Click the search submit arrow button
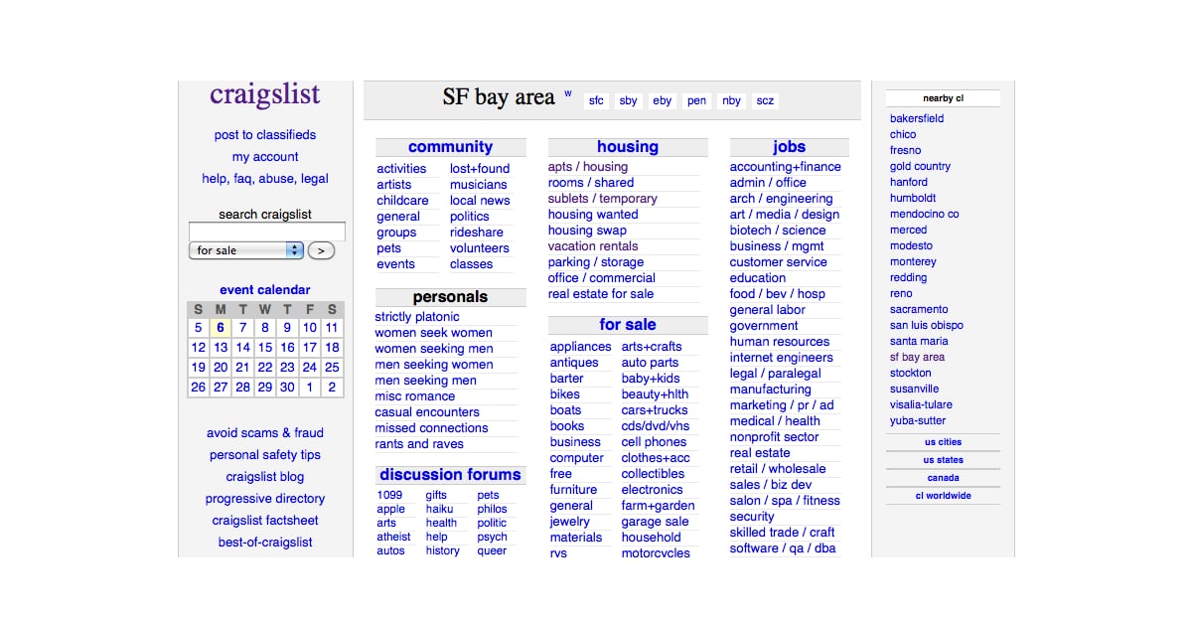 (x=321, y=250)
